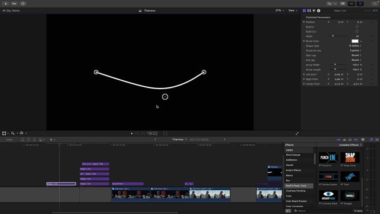Expand the Left point parameter triangle
This screenshot has height=214, width=380.
(x=304, y=74)
